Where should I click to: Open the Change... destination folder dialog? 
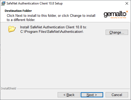coord(117,32)
